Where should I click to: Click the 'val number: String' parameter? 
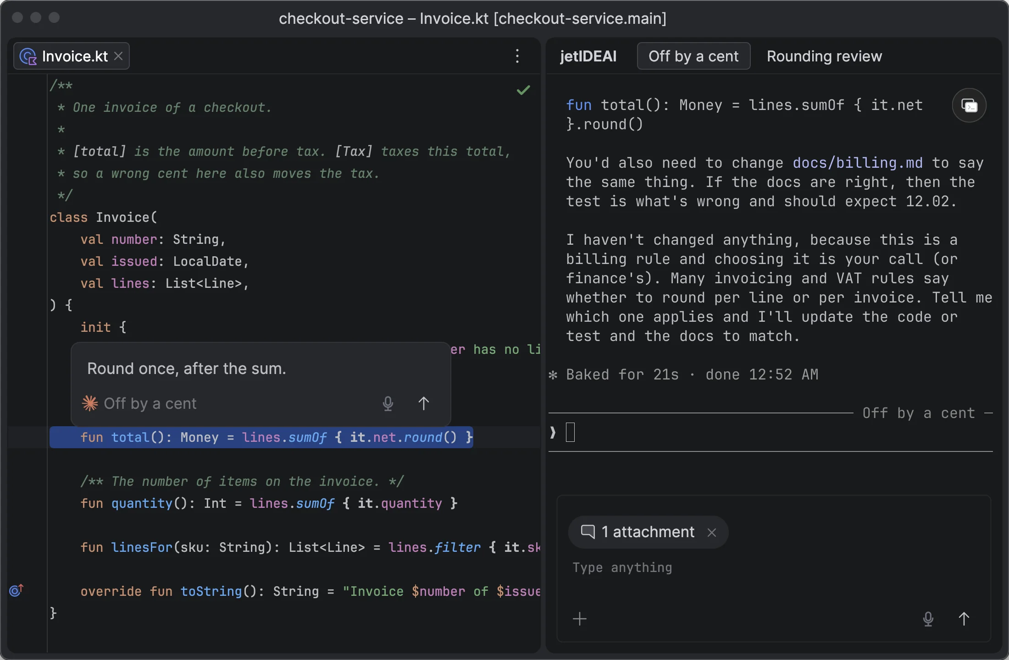153,239
